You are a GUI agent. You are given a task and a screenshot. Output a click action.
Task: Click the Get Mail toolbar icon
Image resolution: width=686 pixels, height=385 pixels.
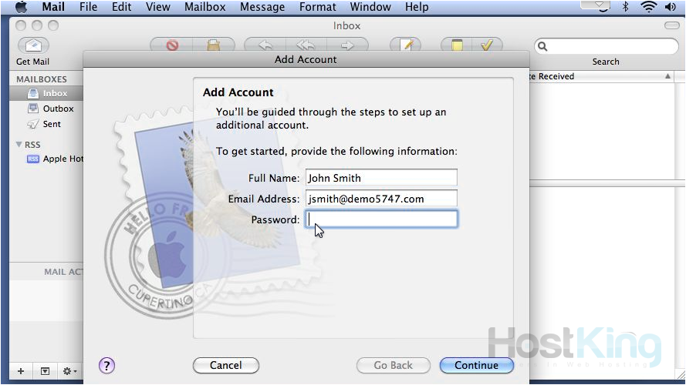32,45
